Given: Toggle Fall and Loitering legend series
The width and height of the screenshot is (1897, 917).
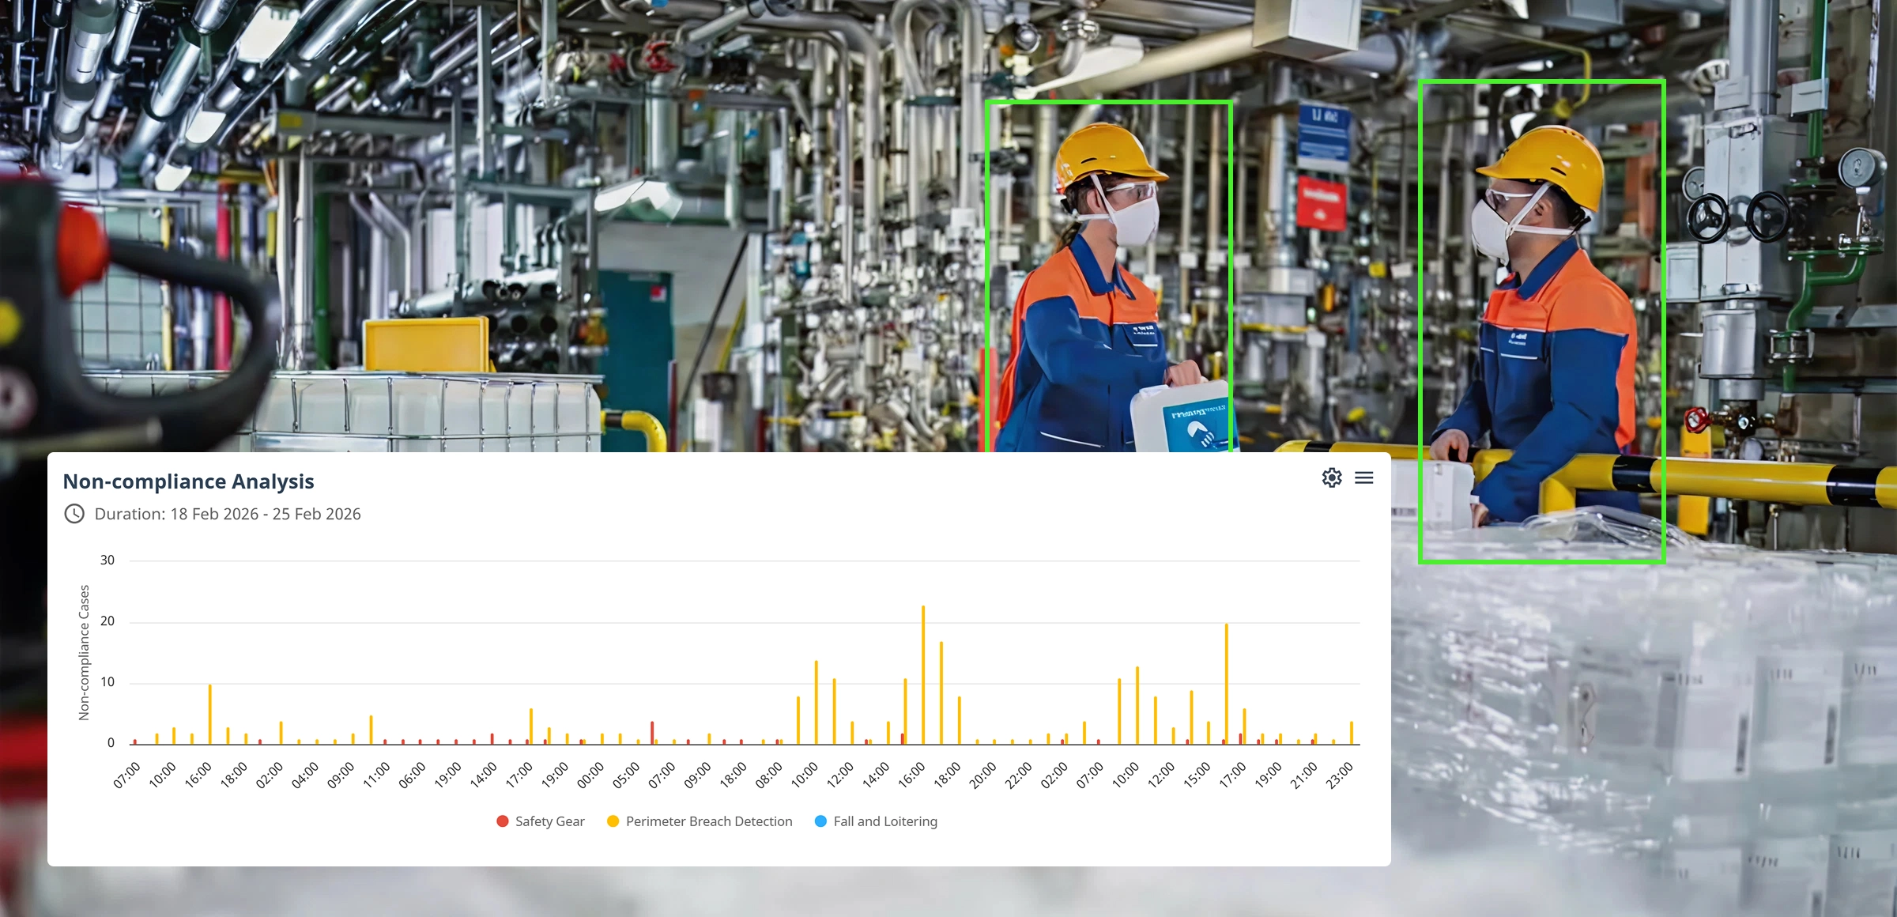Looking at the screenshot, I should pos(884,821).
